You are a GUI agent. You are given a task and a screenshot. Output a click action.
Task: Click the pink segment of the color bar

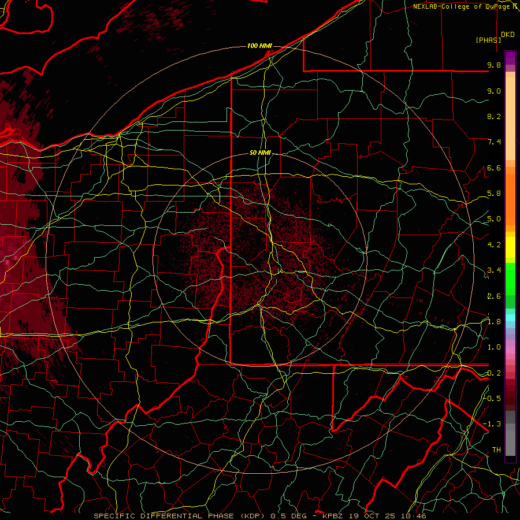510,350
